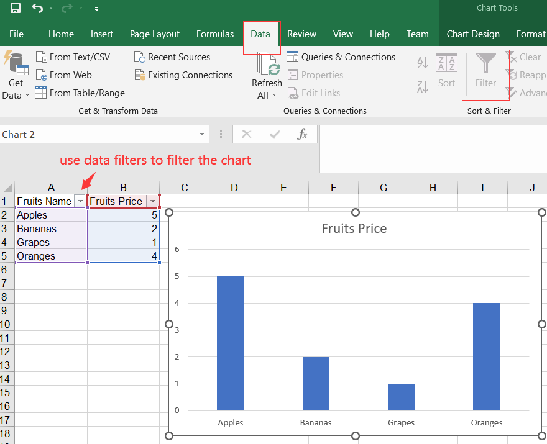Expand Fruits Name filter dropdown
The height and width of the screenshot is (444, 547).
point(80,202)
